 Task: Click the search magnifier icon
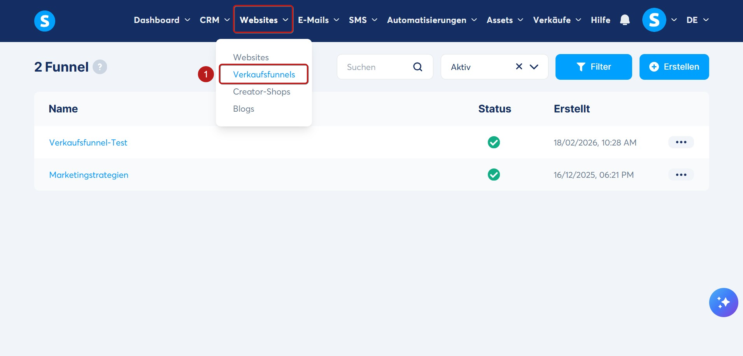click(418, 67)
